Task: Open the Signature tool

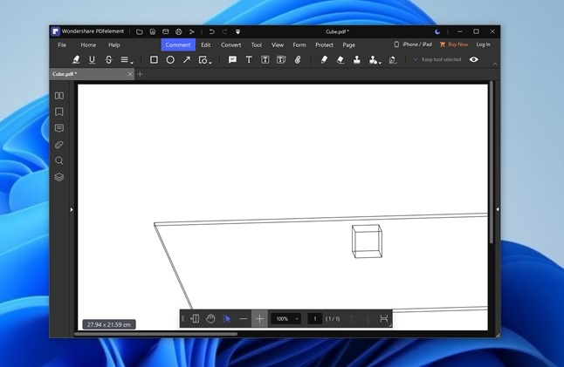Action: click(393, 60)
